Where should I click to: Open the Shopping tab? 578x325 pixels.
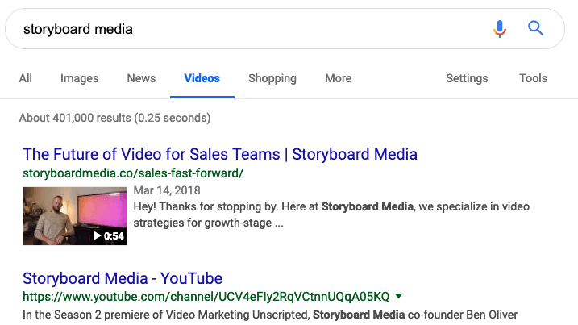coord(272,78)
